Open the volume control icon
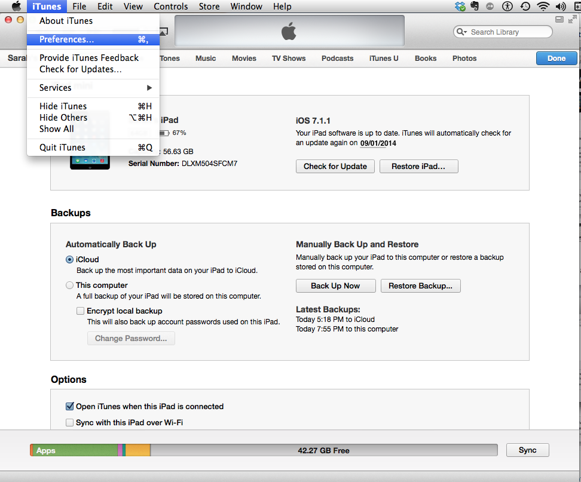581x482 pixels. (561, 7)
